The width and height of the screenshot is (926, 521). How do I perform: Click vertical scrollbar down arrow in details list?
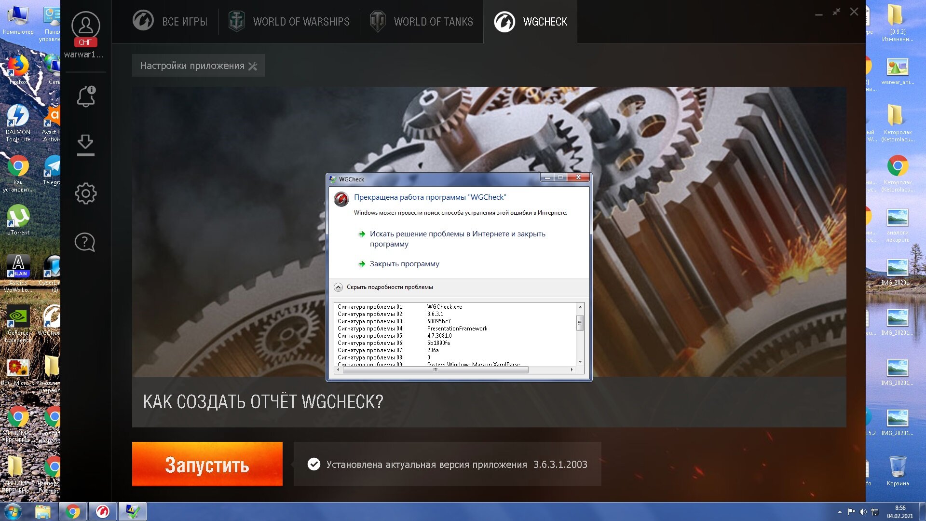coord(580,361)
